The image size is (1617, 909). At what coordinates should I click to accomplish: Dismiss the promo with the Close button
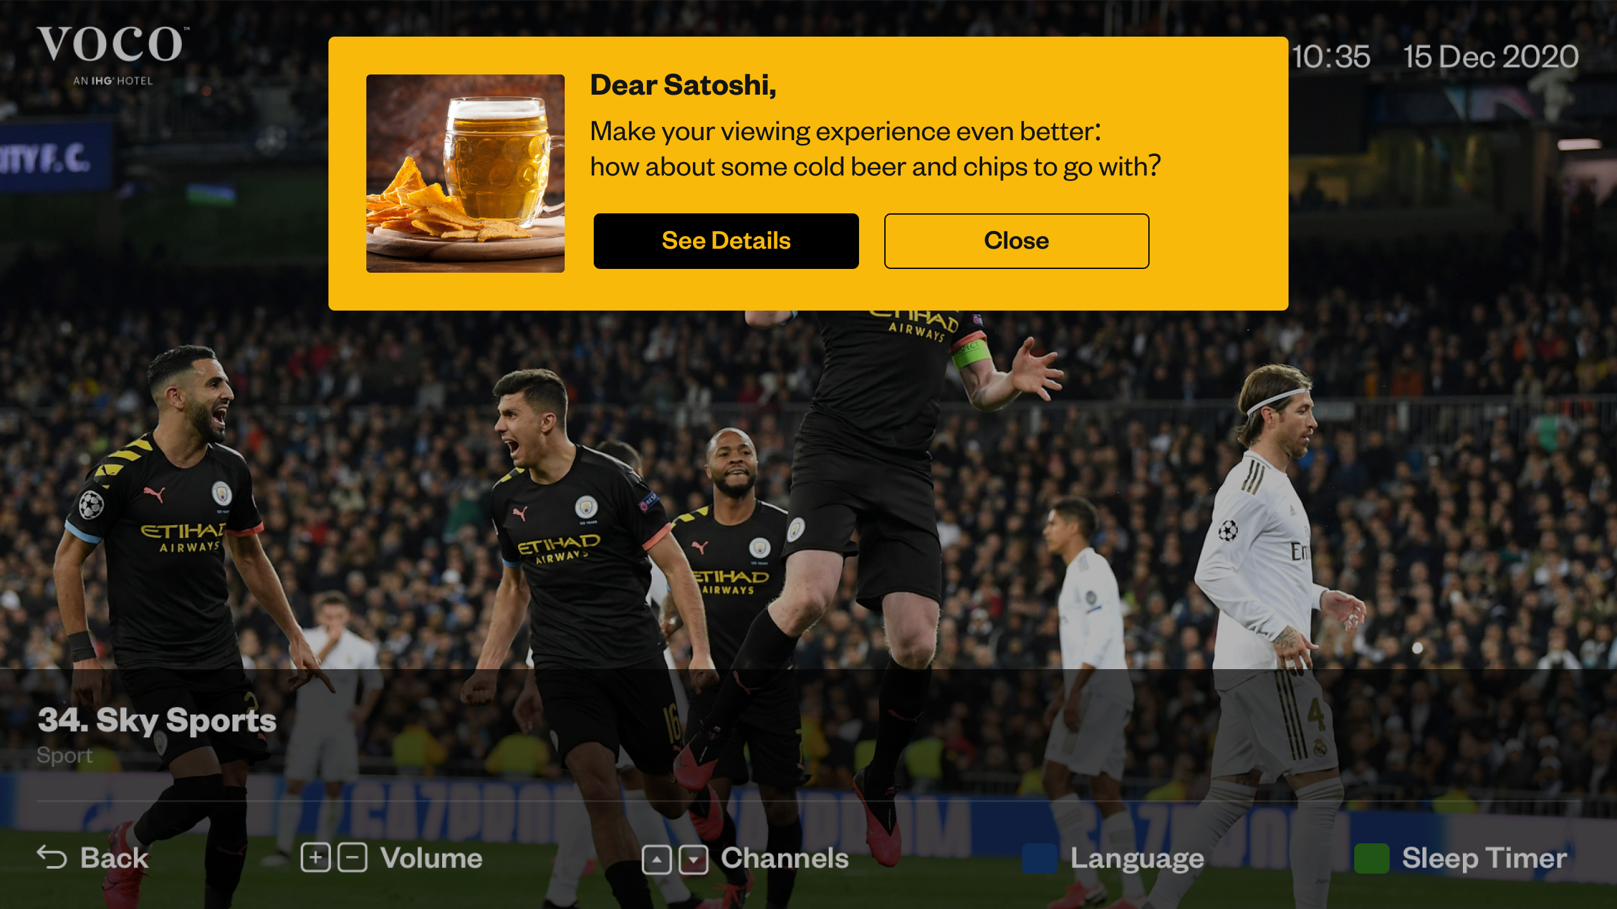[x=1016, y=241]
